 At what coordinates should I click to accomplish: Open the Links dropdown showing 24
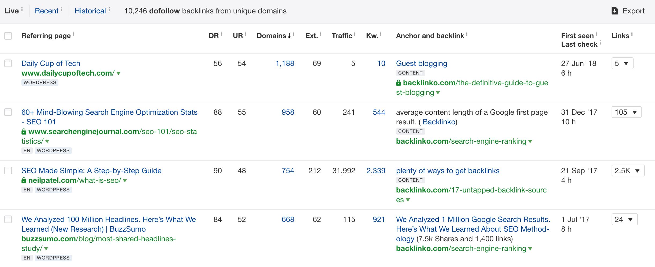[x=624, y=219]
